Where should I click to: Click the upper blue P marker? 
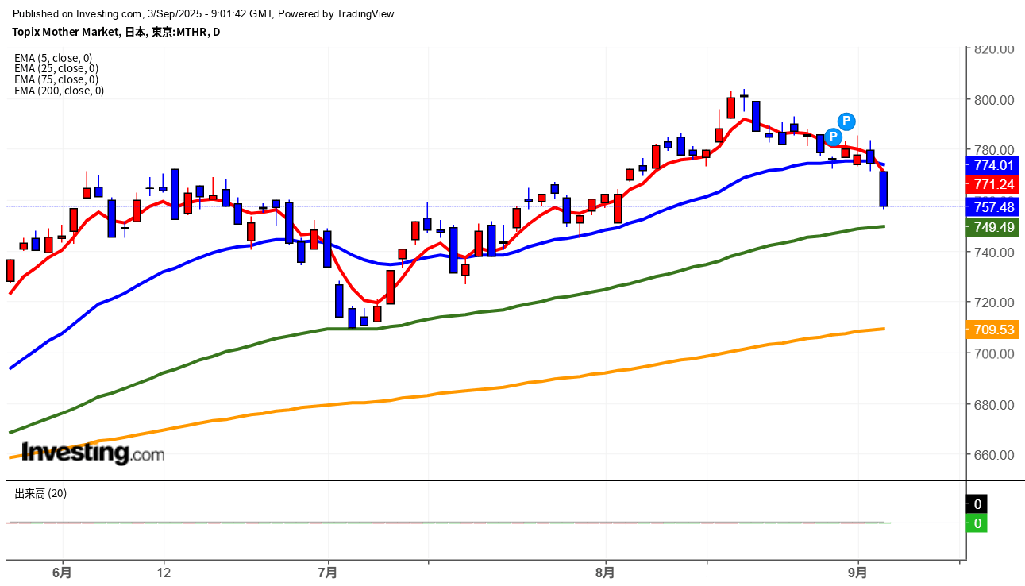coord(846,121)
